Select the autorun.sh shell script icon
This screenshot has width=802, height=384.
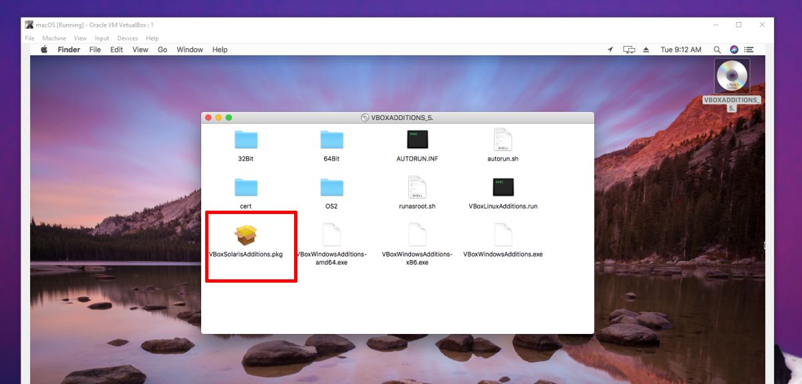[503, 139]
